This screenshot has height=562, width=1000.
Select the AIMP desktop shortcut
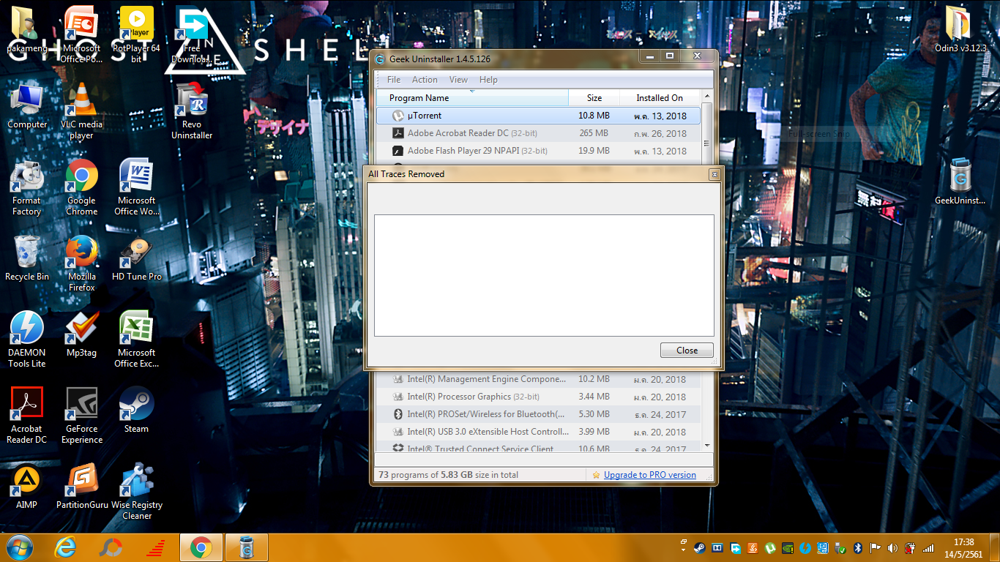point(27,487)
